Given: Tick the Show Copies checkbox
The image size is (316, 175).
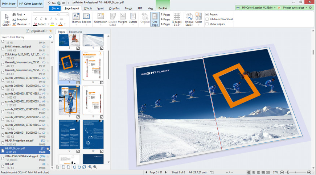Looking at the screenshot, I should 207,24.
